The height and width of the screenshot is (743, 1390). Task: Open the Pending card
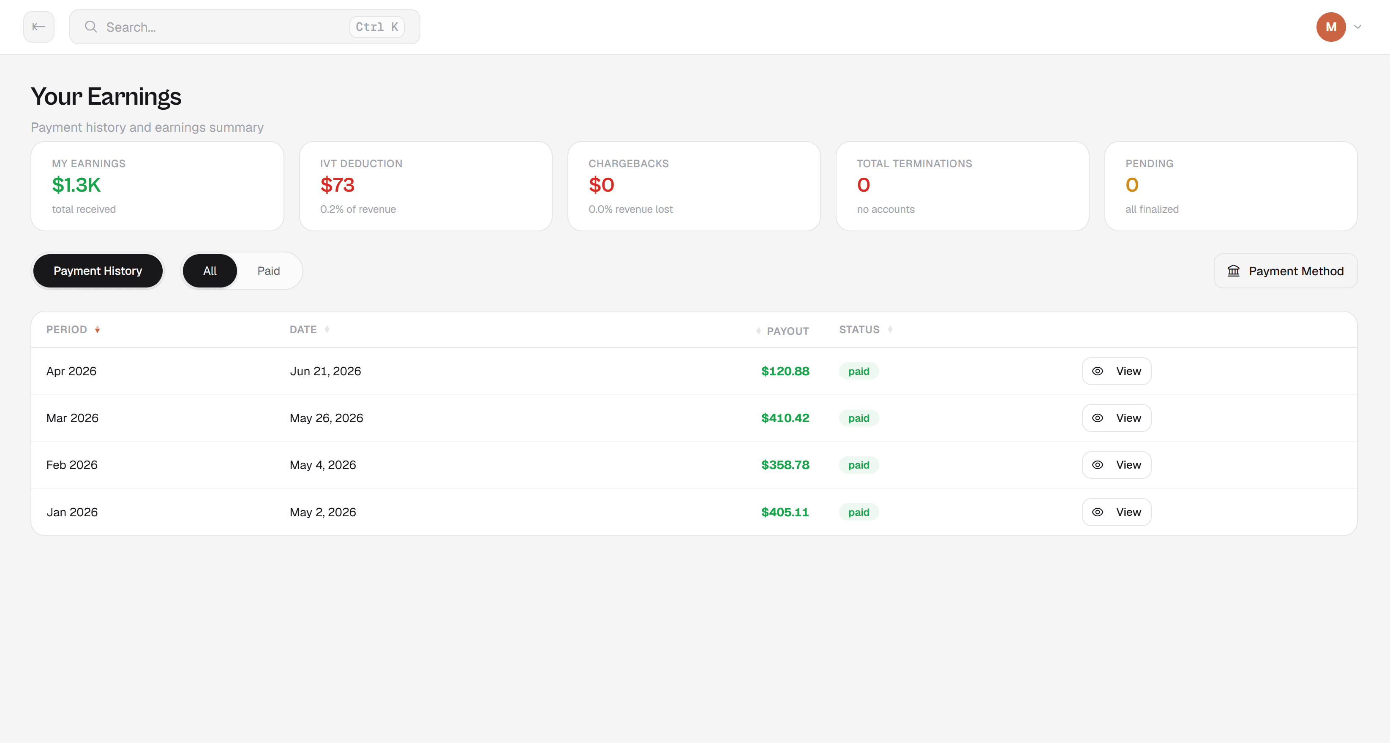[x=1231, y=186]
